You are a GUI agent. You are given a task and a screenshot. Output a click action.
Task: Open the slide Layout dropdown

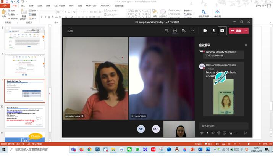click(33, 11)
